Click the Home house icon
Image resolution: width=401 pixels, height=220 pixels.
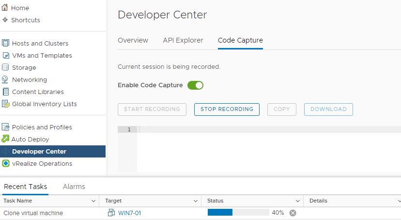(5, 7)
